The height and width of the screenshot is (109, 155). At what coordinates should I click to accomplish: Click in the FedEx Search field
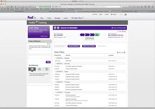tap(121, 14)
